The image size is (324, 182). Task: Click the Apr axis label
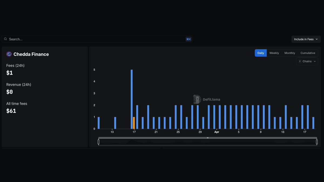click(x=217, y=132)
